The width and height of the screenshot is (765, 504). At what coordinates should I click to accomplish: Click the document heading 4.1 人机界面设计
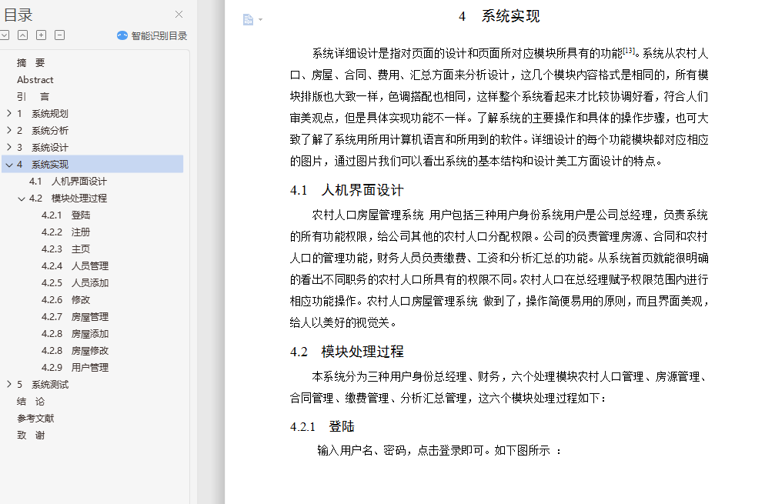coord(347,190)
